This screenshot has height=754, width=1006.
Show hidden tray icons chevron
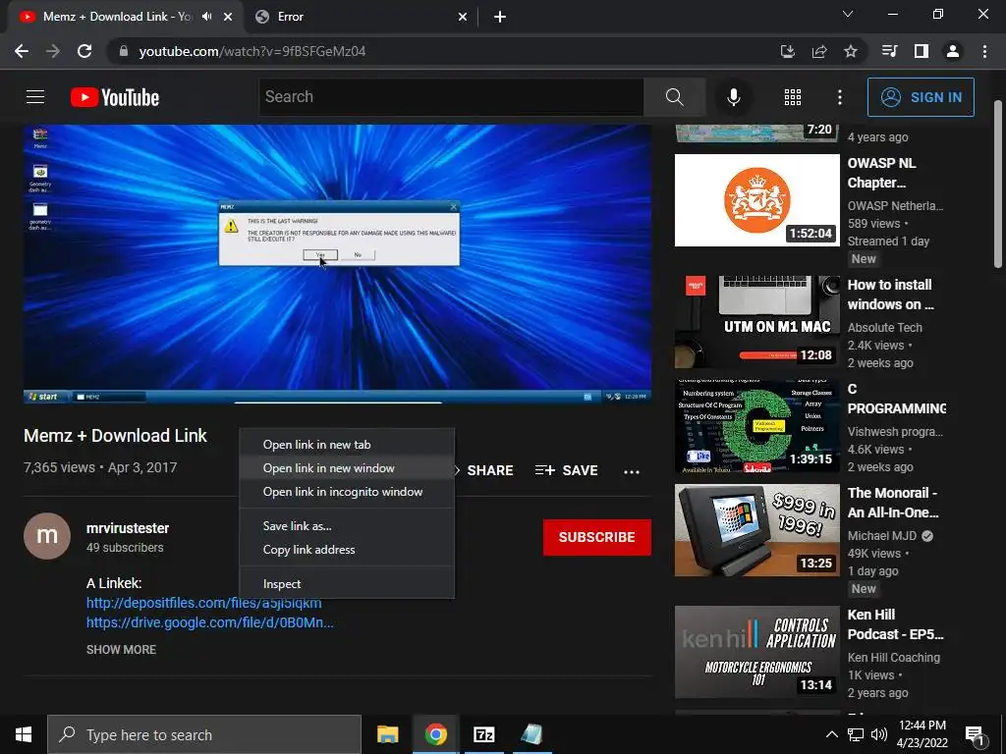point(831,734)
